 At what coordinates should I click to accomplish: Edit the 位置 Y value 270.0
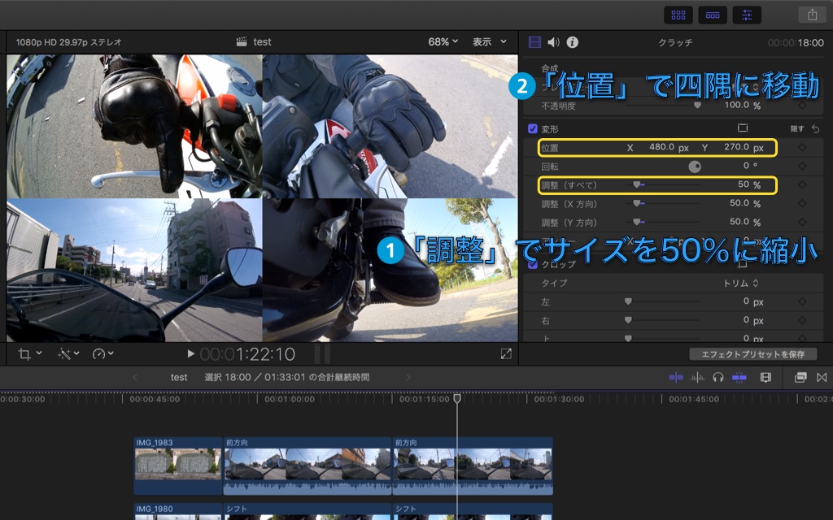(x=736, y=147)
